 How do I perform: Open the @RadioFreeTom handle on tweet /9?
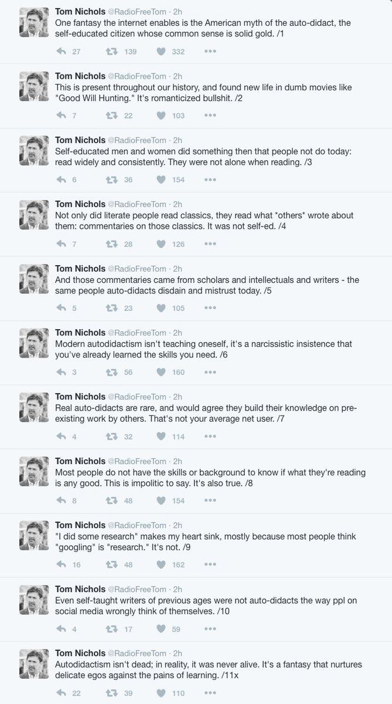point(136,525)
